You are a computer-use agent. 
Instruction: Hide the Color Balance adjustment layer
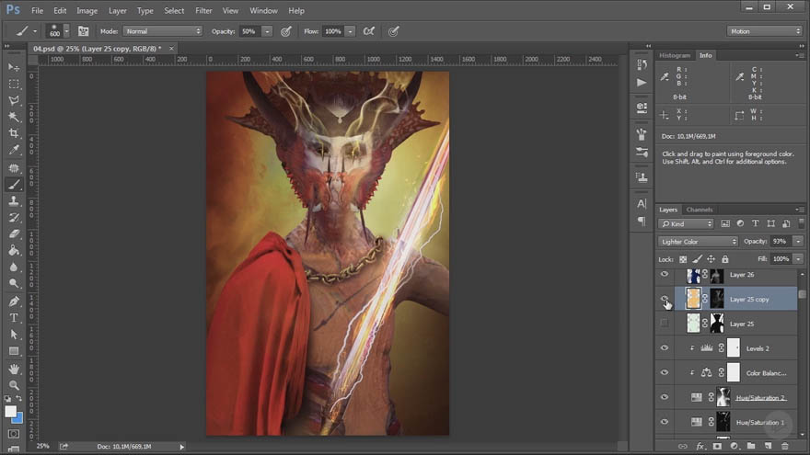665,372
